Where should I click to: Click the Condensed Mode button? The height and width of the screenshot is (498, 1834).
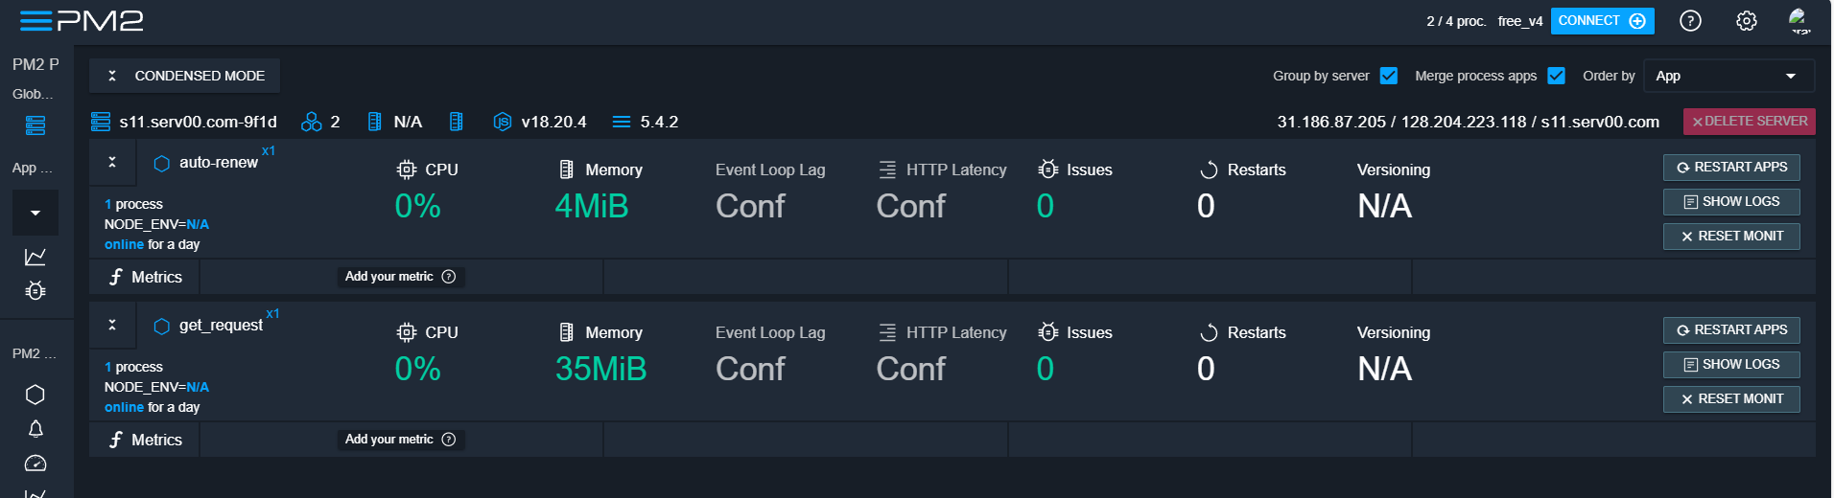point(185,76)
